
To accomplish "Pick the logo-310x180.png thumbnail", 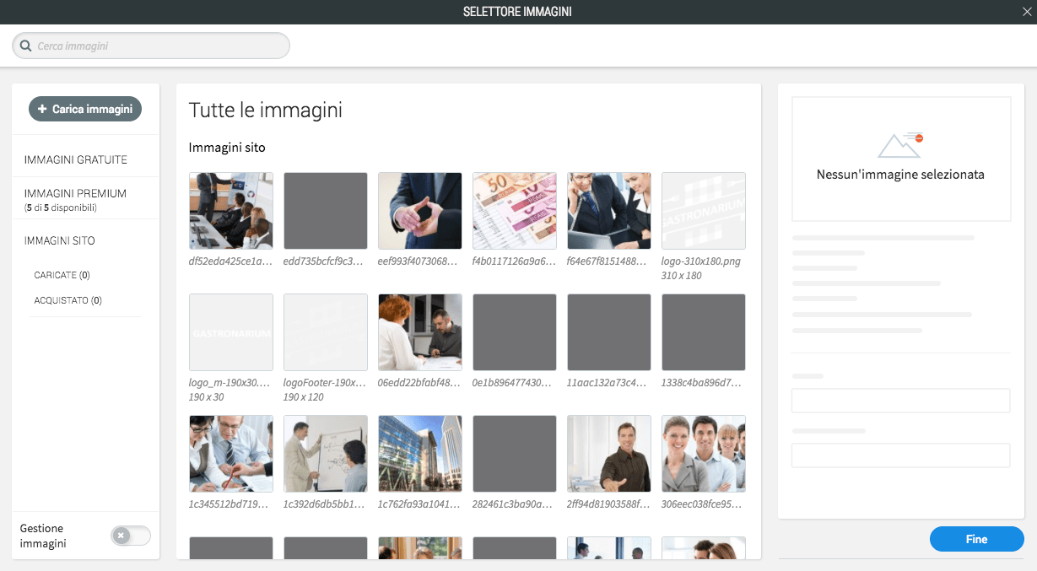I will [x=704, y=211].
